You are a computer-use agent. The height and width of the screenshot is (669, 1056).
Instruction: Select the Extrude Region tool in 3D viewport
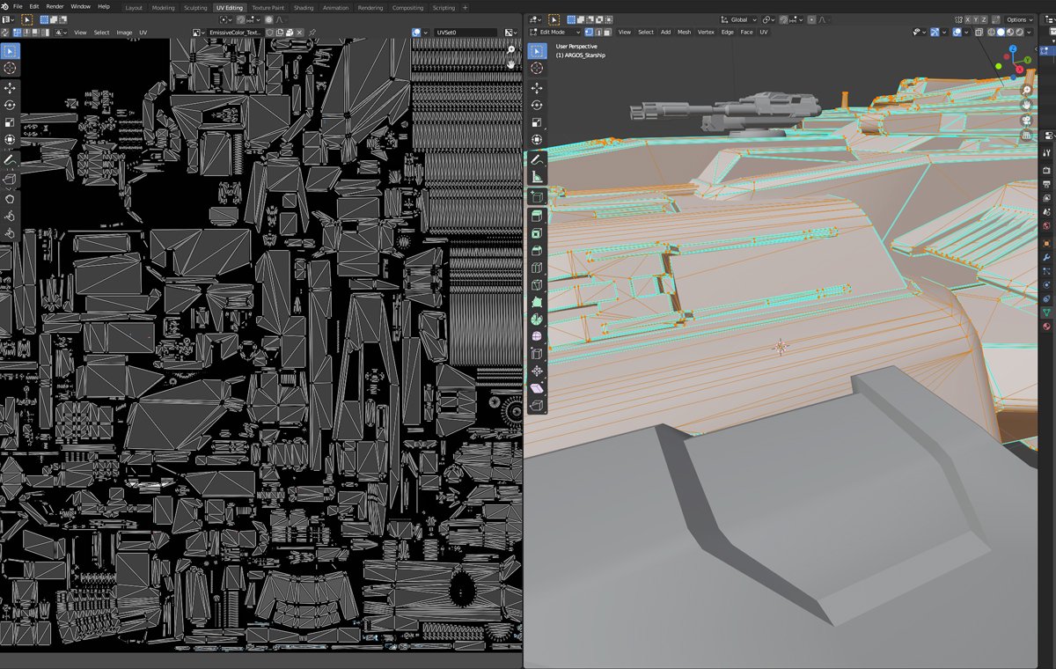(x=537, y=216)
